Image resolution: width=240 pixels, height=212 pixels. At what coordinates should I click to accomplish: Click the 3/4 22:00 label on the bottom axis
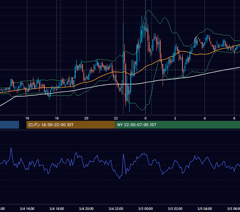point(116,208)
